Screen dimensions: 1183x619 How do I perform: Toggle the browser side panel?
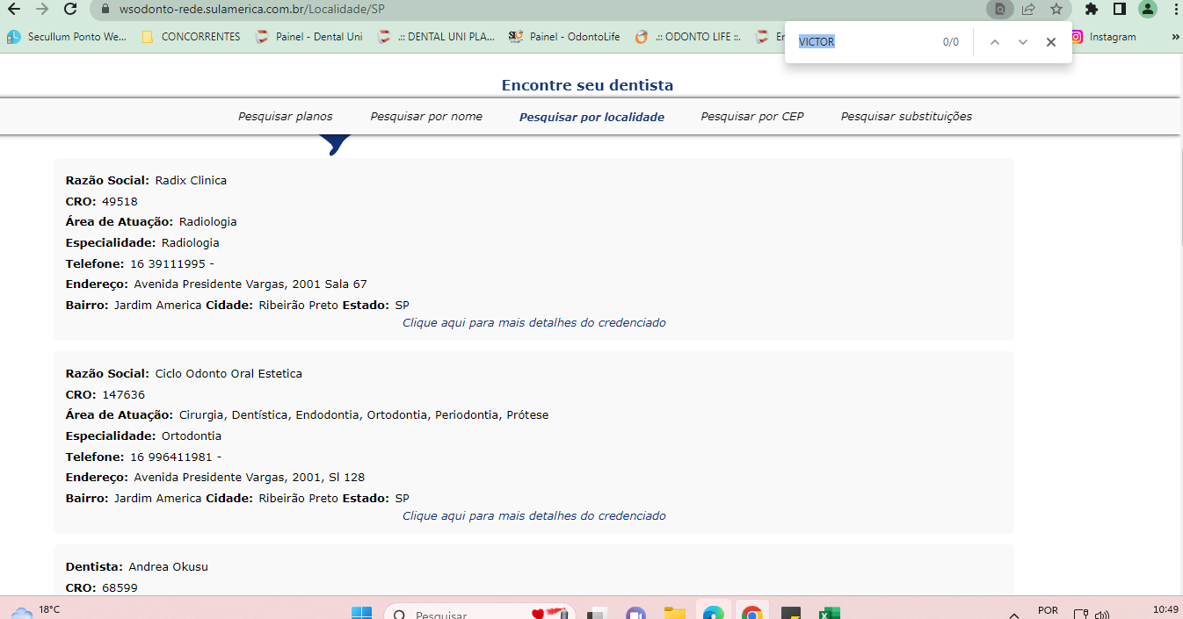(1120, 10)
